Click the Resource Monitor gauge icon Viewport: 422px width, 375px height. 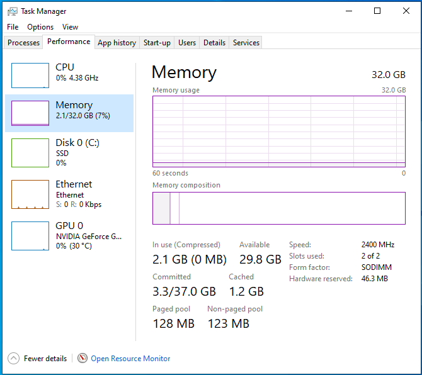pyautogui.click(x=83, y=358)
